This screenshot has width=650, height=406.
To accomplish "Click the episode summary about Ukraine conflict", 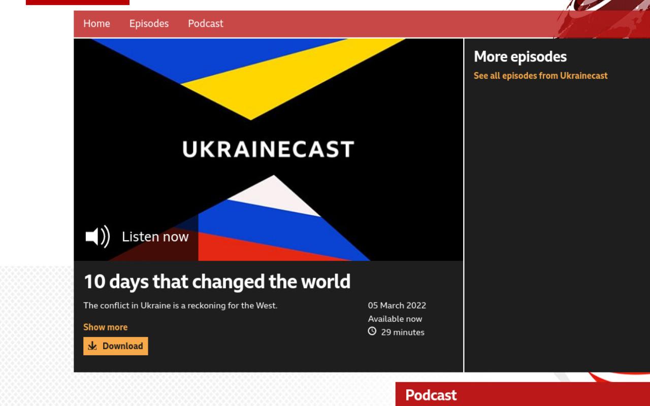I will pos(180,306).
